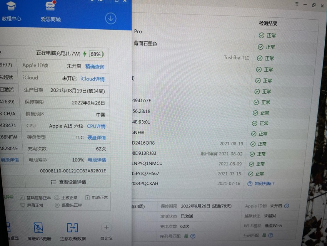Select the warranty date 2022年9月26日 in left panel

(88, 103)
